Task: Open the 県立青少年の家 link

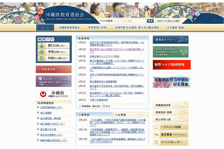Action: tap(48, 129)
